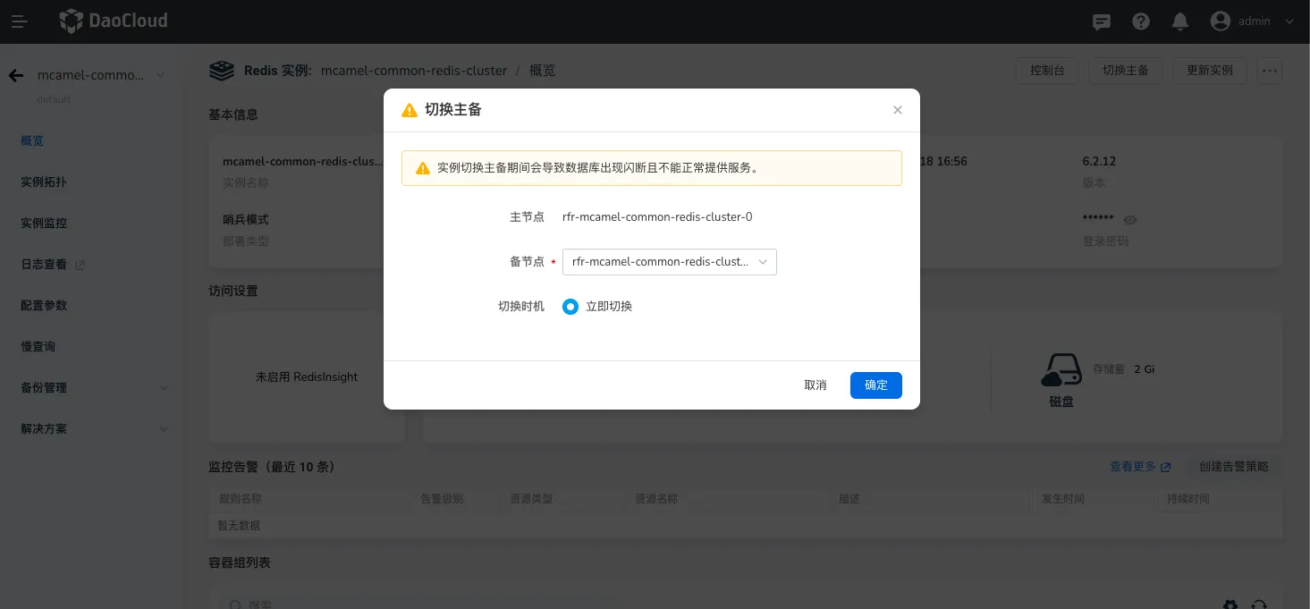Go to 配置参数 in the sidebar
The image size is (1310, 609).
[x=44, y=306]
